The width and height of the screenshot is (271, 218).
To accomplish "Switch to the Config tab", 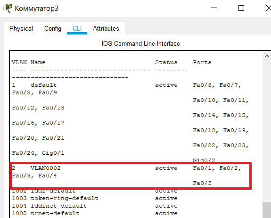I will click(53, 28).
